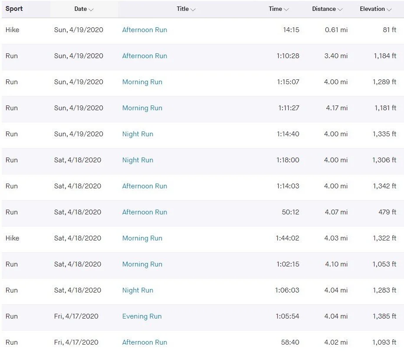Click the time value 1:18:00
Image resolution: width=404 pixels, height=355 pixels.
coord(288,160)
